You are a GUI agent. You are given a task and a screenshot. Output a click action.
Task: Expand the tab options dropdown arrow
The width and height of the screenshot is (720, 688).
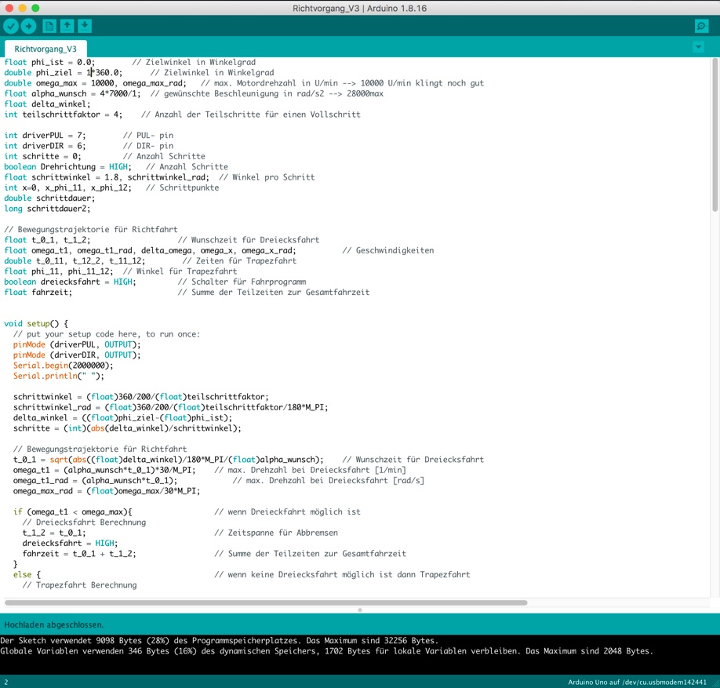pos(698,47)
